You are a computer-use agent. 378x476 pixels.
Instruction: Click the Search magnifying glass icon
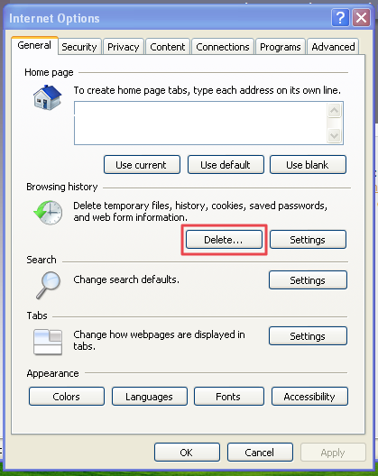[49, 285]
